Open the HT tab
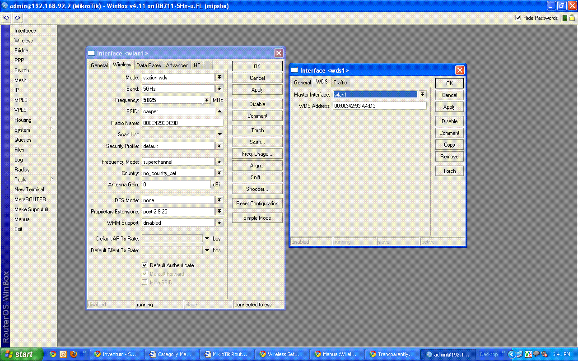The height and width of the screenshot is (361, 578). pyautogui.click(x=197, y=65)
